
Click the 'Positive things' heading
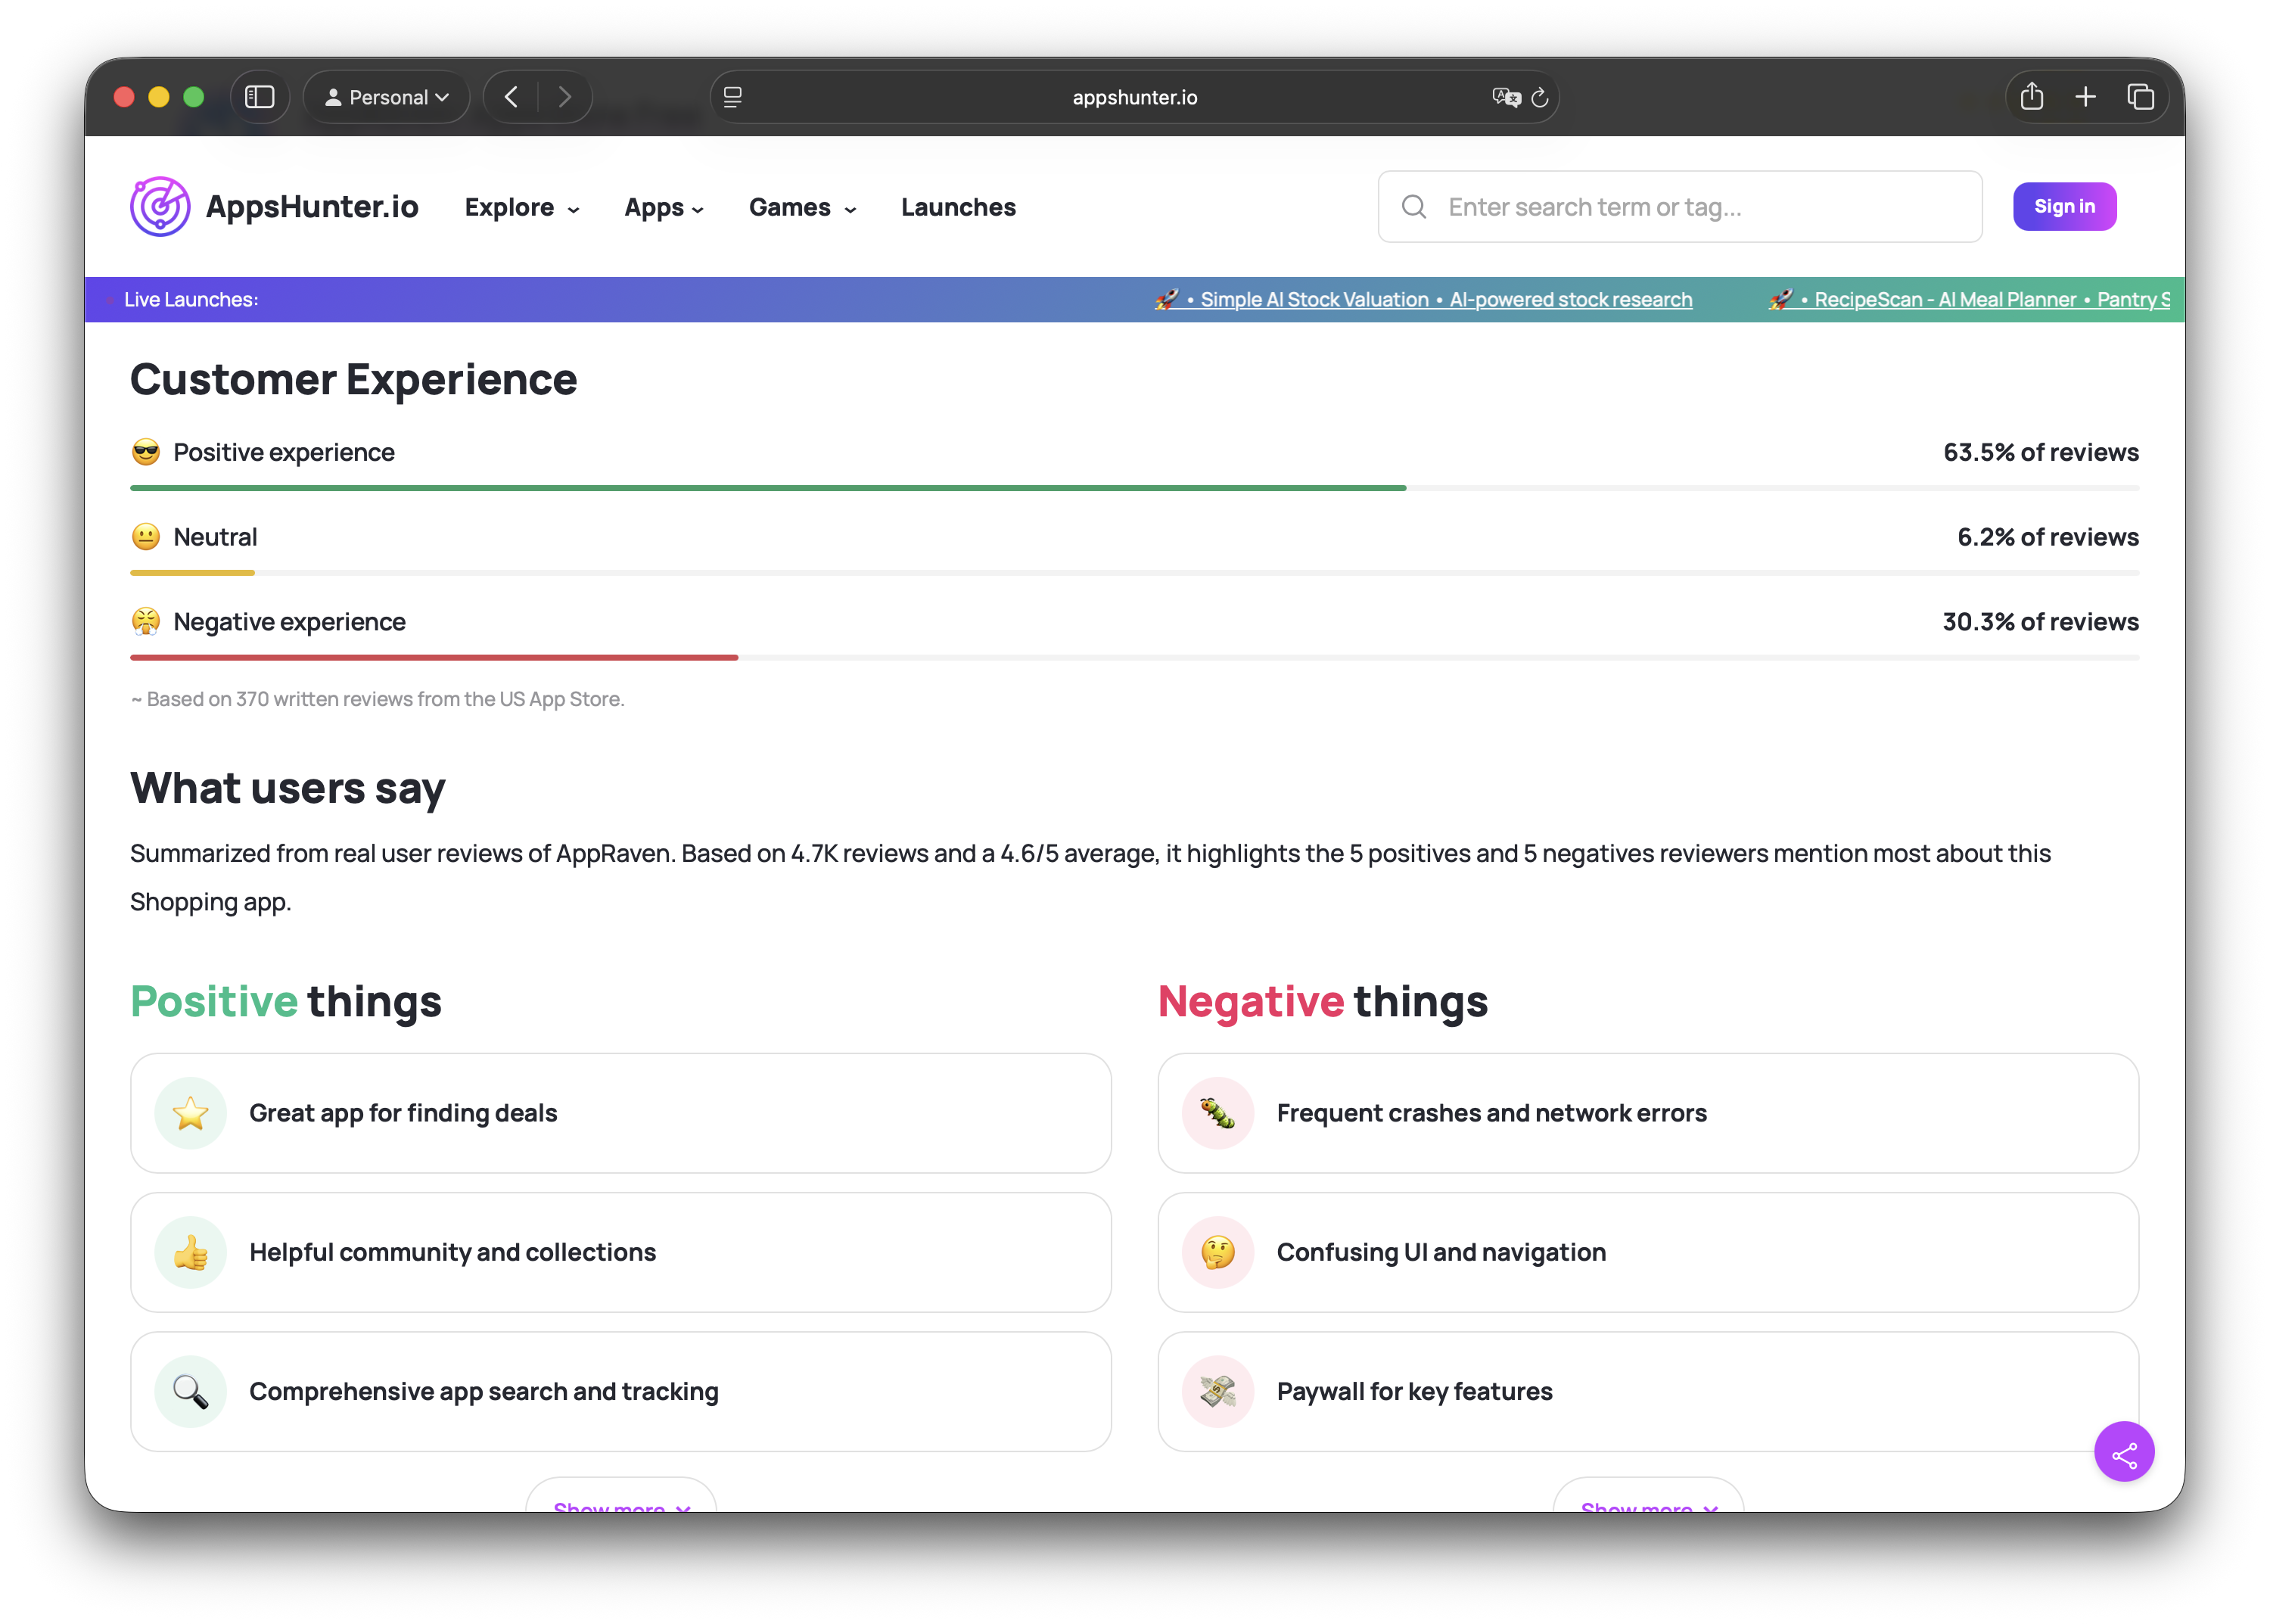point(286,1001)
